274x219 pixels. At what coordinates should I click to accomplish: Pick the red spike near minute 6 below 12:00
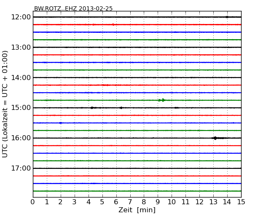coord(113,24)
